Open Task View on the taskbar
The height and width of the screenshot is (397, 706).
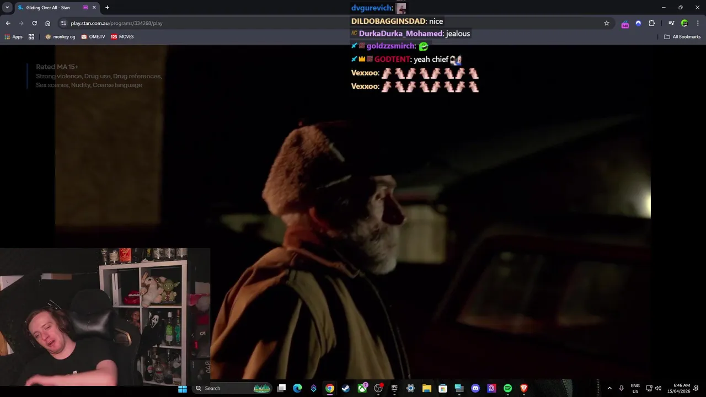[x=281, y=388]
